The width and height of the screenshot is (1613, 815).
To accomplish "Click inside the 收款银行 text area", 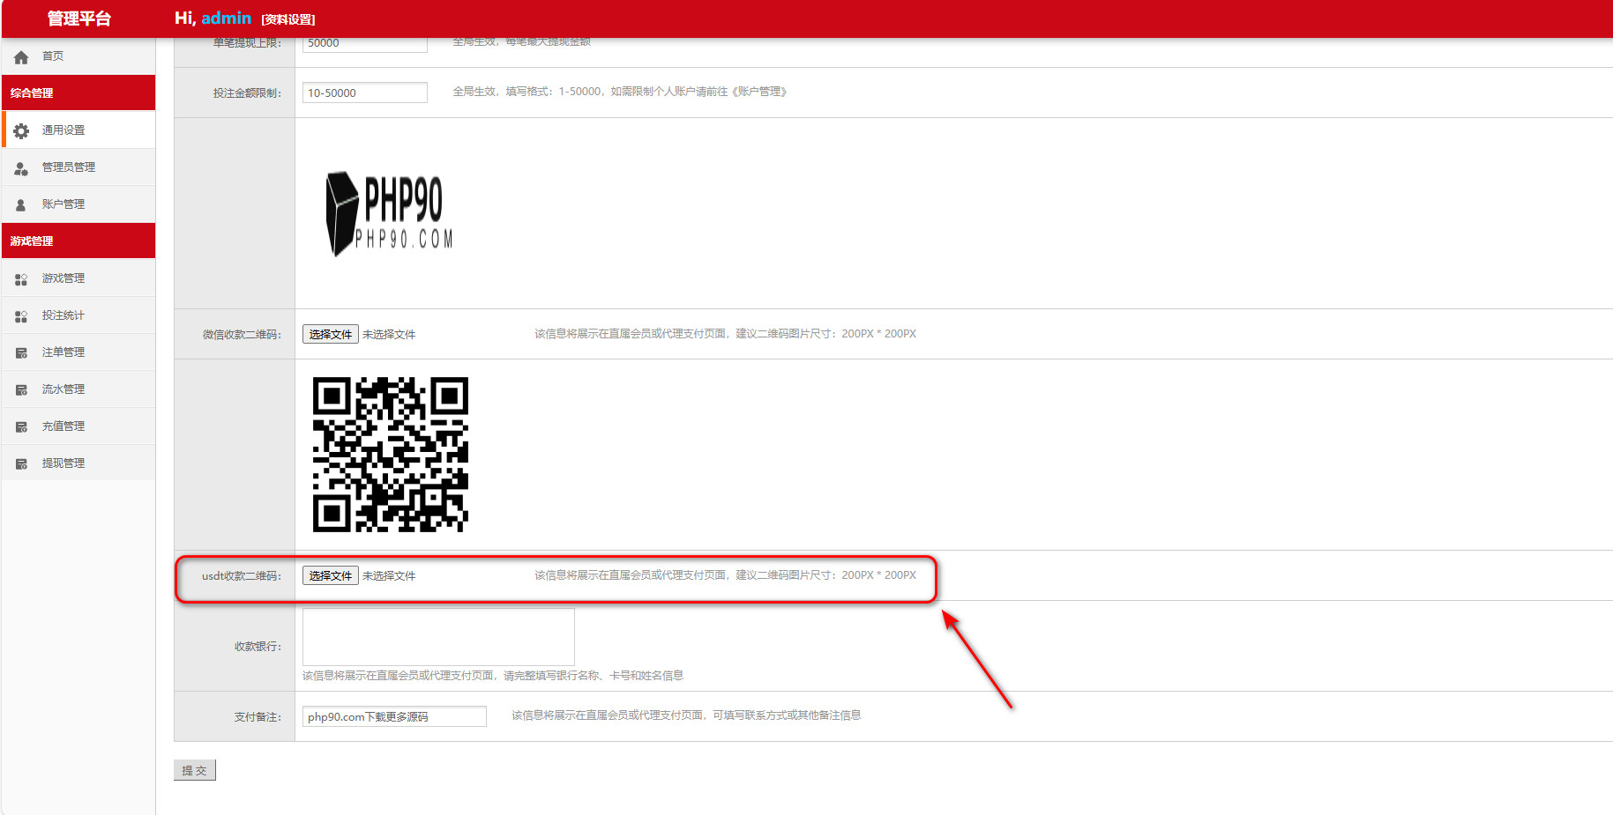I will click(x=438, y=637).
